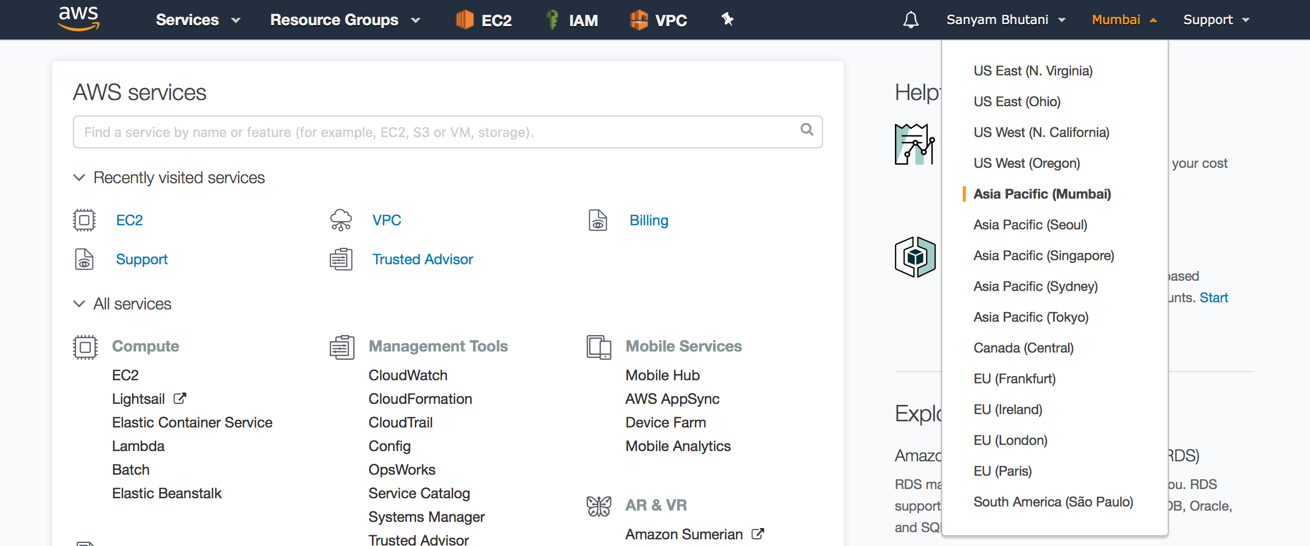Open the Support link under Recently visited services
This screenshot has width=1310, height=546.
click(x=142, y=259)
